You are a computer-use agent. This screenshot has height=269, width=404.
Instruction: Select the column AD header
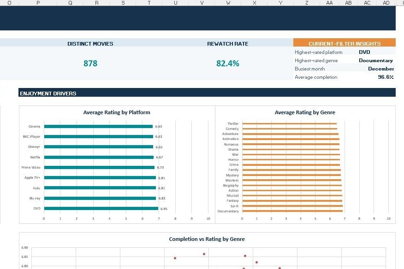pyautogui.click(x=386, y=3)
